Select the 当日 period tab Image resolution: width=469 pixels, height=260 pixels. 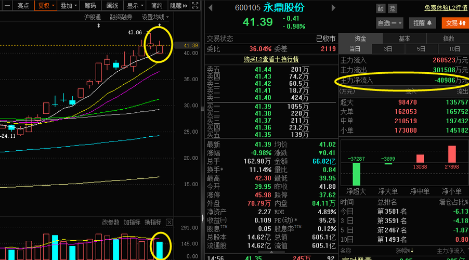tap(355, 49)
